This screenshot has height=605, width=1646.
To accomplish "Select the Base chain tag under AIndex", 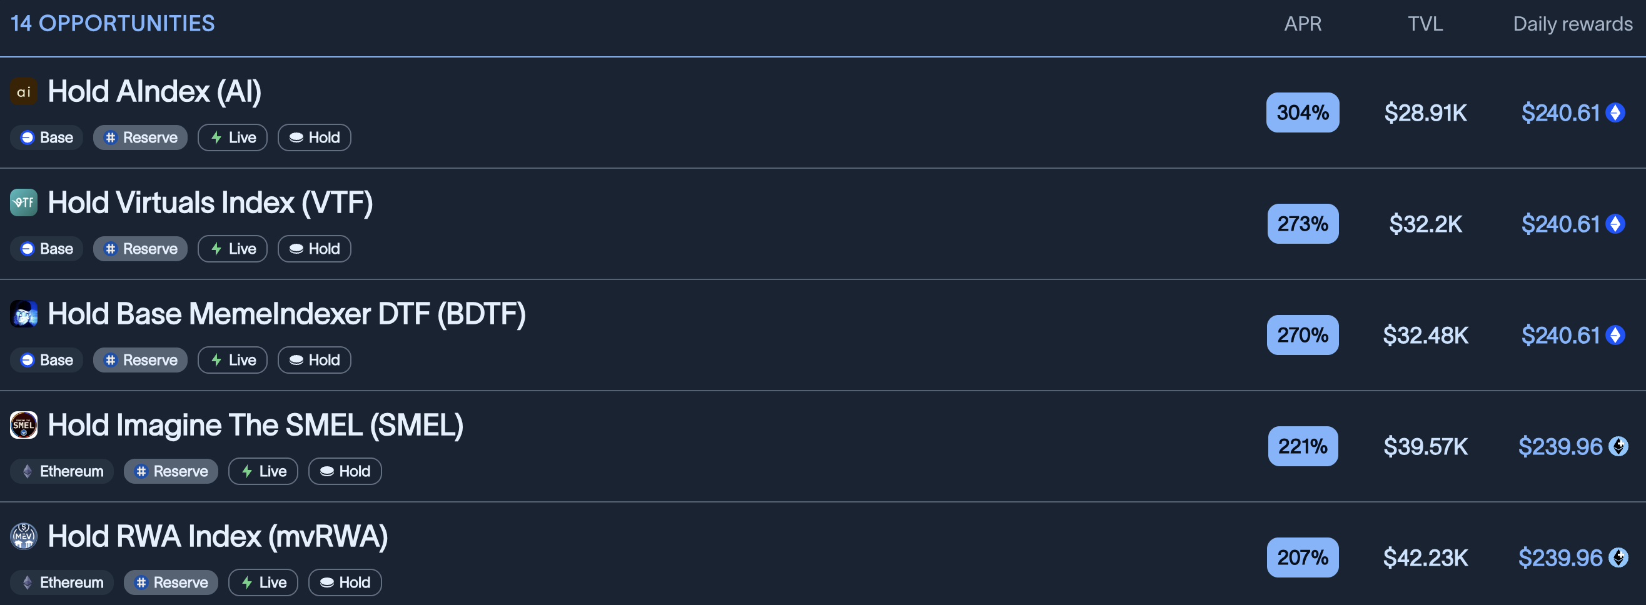I will (x=47, y=137).
